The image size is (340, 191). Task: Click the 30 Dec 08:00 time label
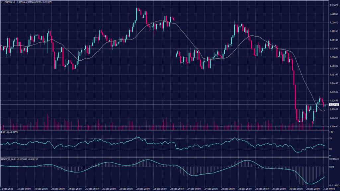(296, 189)
